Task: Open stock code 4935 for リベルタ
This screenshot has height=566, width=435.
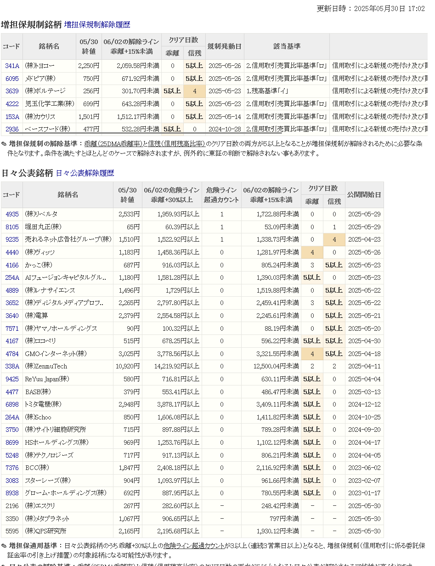Action: (12, 215)
